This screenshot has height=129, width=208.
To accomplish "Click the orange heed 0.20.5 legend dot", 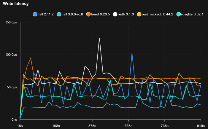I will tap(88, 14).
